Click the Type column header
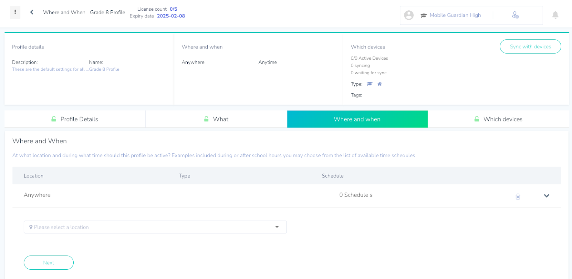The image size is (572, 279). pos(184,176)
